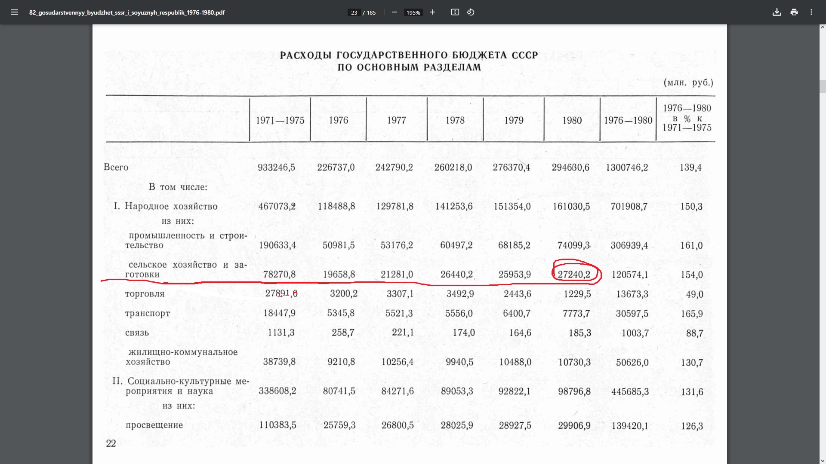
Task: Open the more actions three-dot menu
Action: tap(811, 12)
